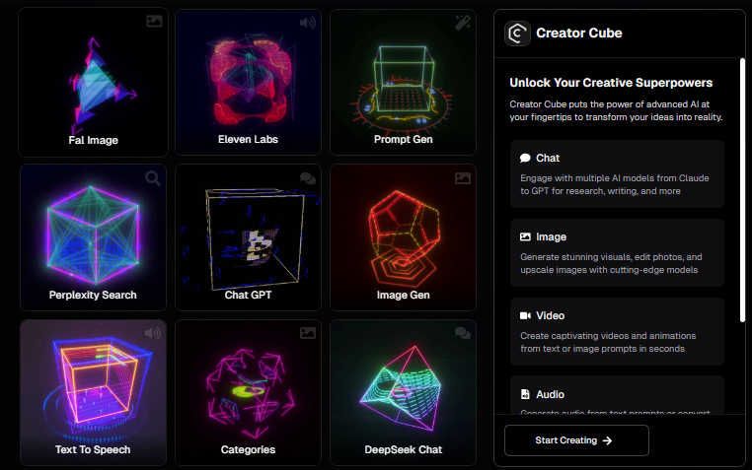Click the chat bubbles icon on Chat GPT card
Image resolution: width=752 pixels, height=470 pixels.
pos(308,178)
